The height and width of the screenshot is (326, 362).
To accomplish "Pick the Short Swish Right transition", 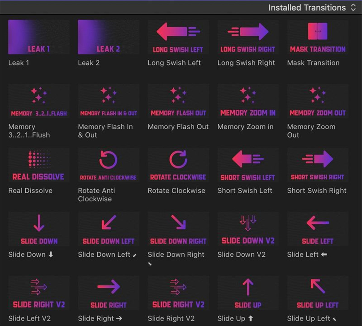I will click(x=318, y=165).
